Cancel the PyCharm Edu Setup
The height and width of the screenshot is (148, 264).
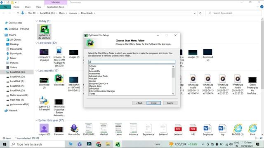pyautogui.click(x=170, y=103)
